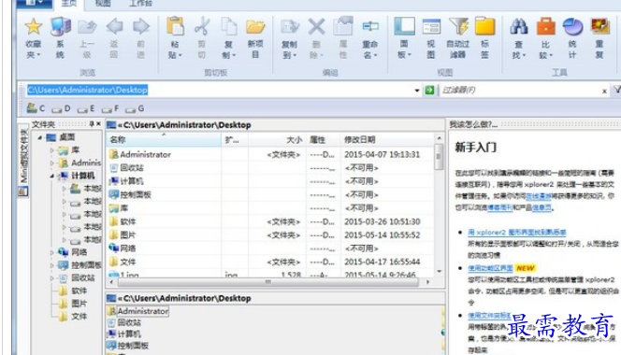Open the 使用功能区界面 help link
The width and height of the screenshot is (621, 355).
click(490, 268)
